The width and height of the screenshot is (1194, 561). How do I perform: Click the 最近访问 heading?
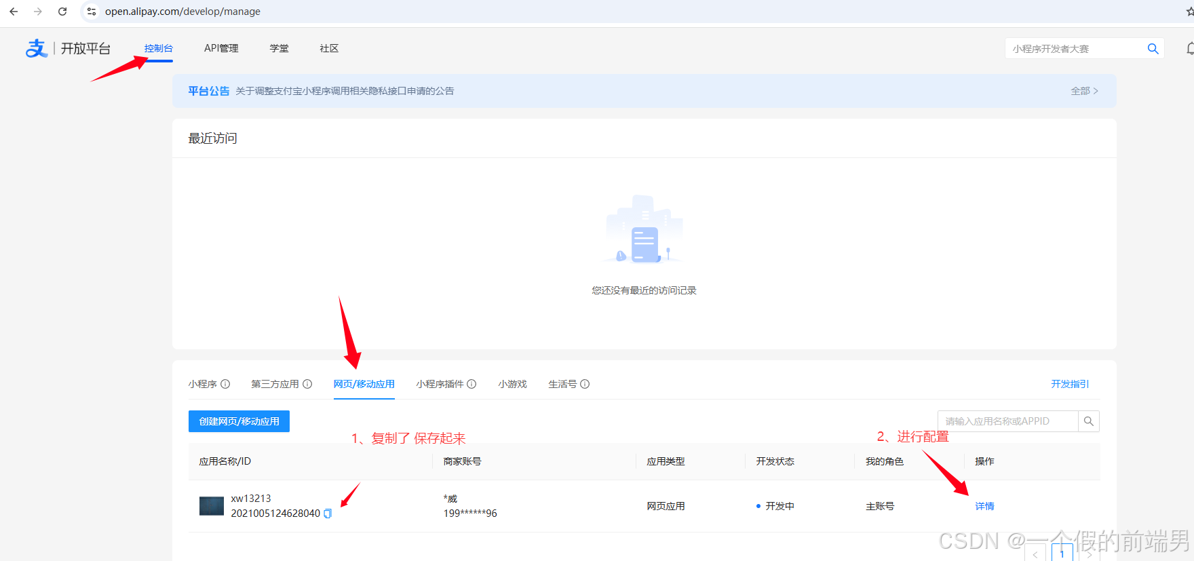[x=212, y=138]
